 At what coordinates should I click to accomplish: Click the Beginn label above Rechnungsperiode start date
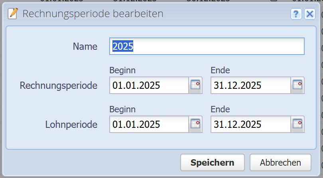tap(122, 70)
